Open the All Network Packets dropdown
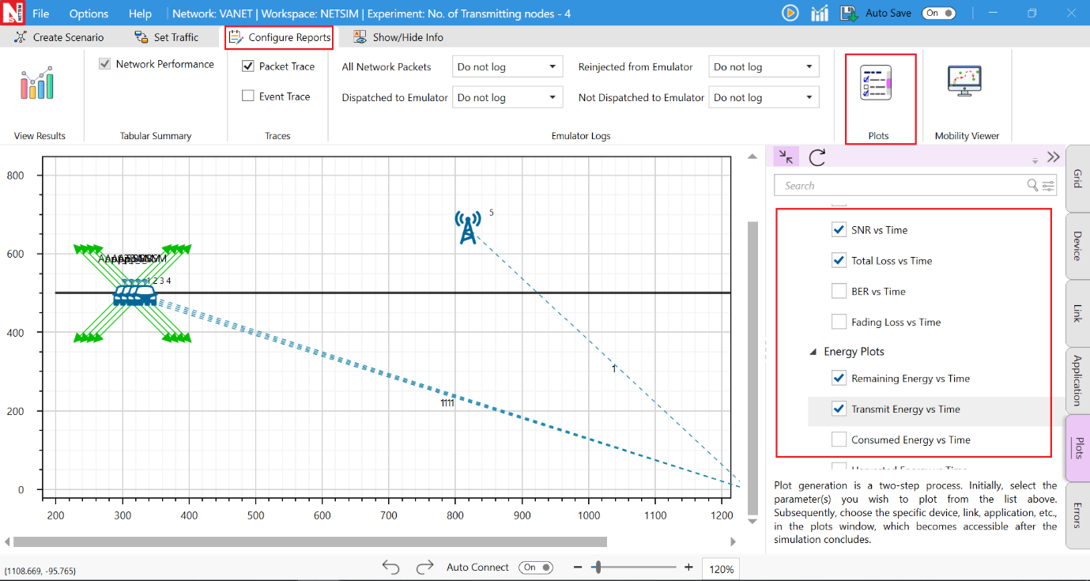The height and width of the screenshot is (581, 1090). point(507,67)
